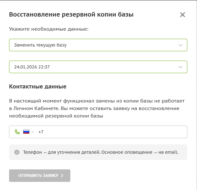Viewport: 197px width, 190px height.
Task: Select the 24.01.2026 22:37 date text
Action: tap(32, 67)
